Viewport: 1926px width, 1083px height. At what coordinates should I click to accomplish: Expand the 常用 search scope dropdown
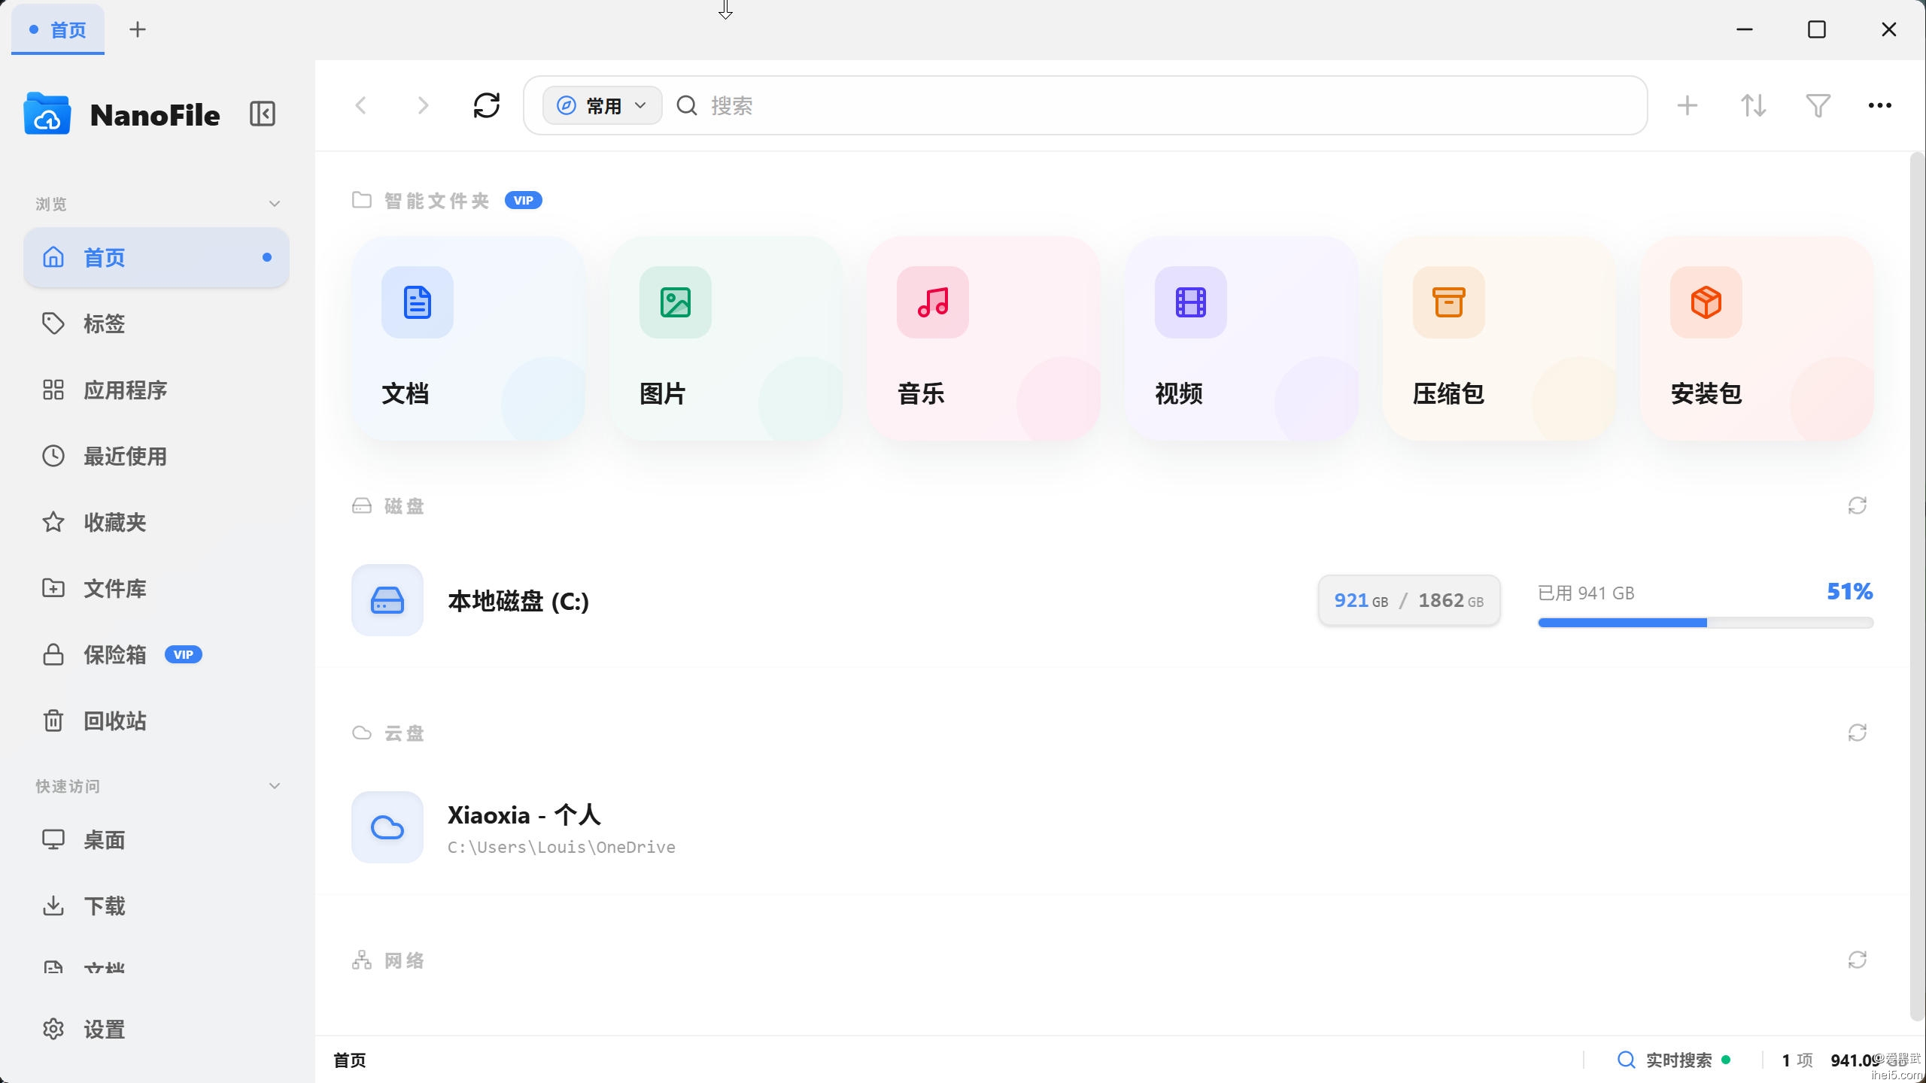[602, 105]
